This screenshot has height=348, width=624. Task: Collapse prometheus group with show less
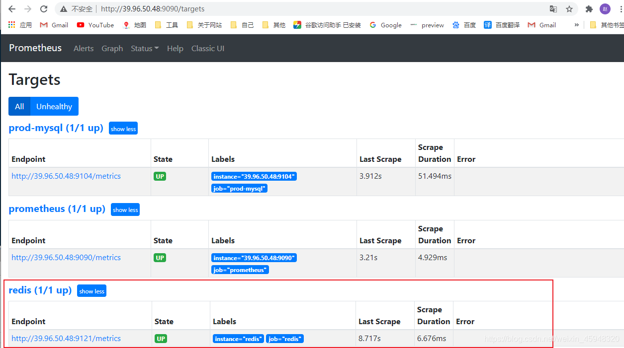(125, 209)
